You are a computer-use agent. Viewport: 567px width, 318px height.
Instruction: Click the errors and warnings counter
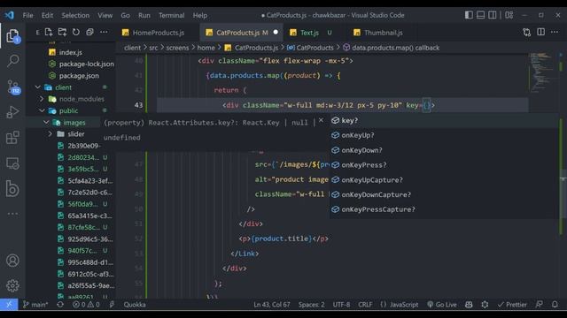86,305
